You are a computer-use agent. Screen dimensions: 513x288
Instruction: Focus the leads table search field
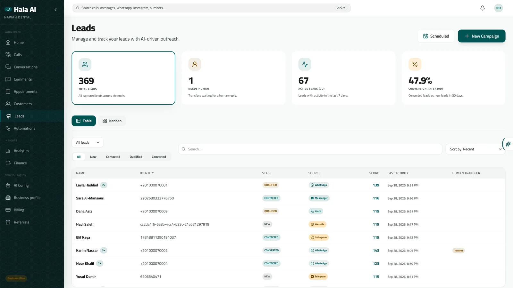(310, 149)
